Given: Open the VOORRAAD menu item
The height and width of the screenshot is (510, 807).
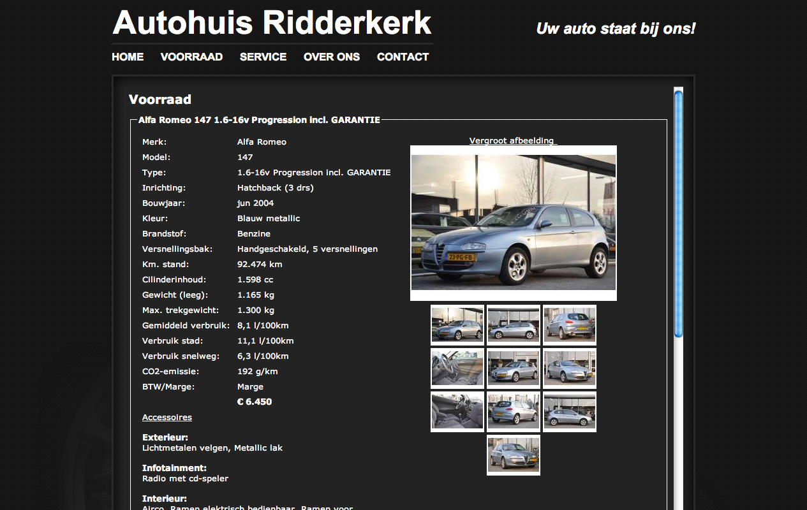Looking at the screenshot, I should 191,57.
